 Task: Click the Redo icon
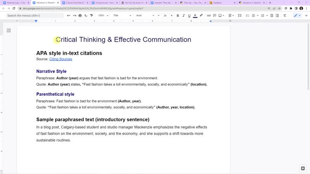coord(75,15)
